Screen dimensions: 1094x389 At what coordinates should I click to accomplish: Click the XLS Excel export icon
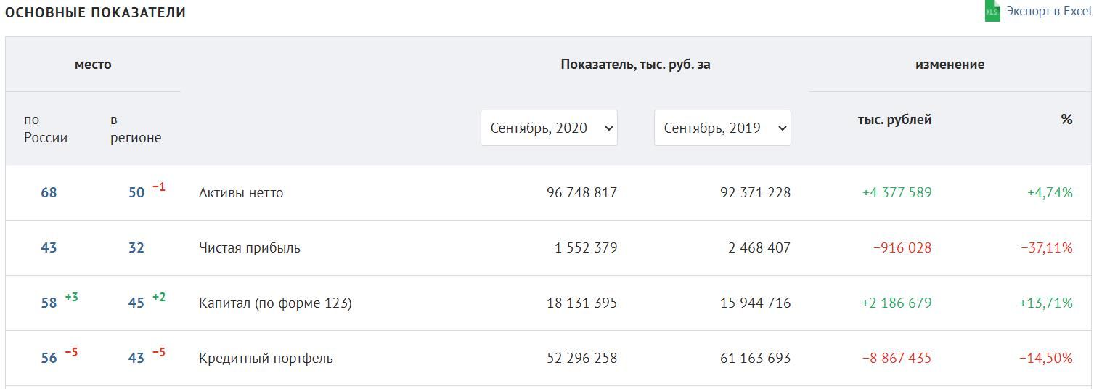pos(992,11)
